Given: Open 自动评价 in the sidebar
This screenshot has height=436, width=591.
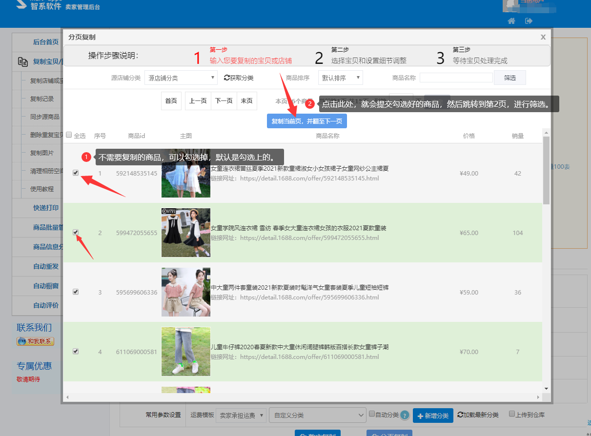Looking at the screenshot, I should pyautogui.click(x=46, y=305).
